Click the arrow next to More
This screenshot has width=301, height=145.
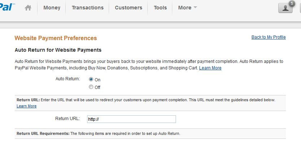[x=195, y=8]
